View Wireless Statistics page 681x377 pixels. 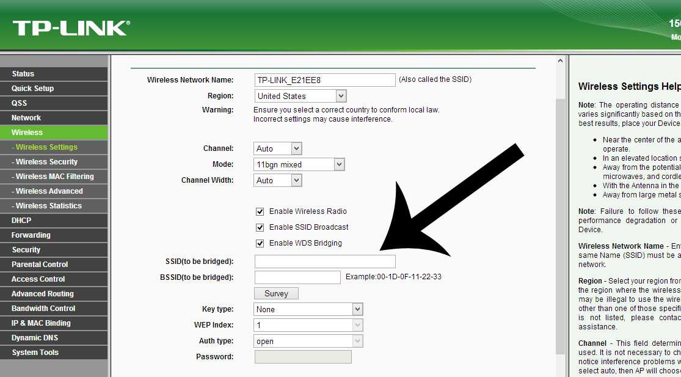53,206
